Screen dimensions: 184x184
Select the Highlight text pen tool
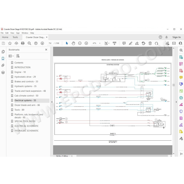pyautogui.click(x=130, y=43)
